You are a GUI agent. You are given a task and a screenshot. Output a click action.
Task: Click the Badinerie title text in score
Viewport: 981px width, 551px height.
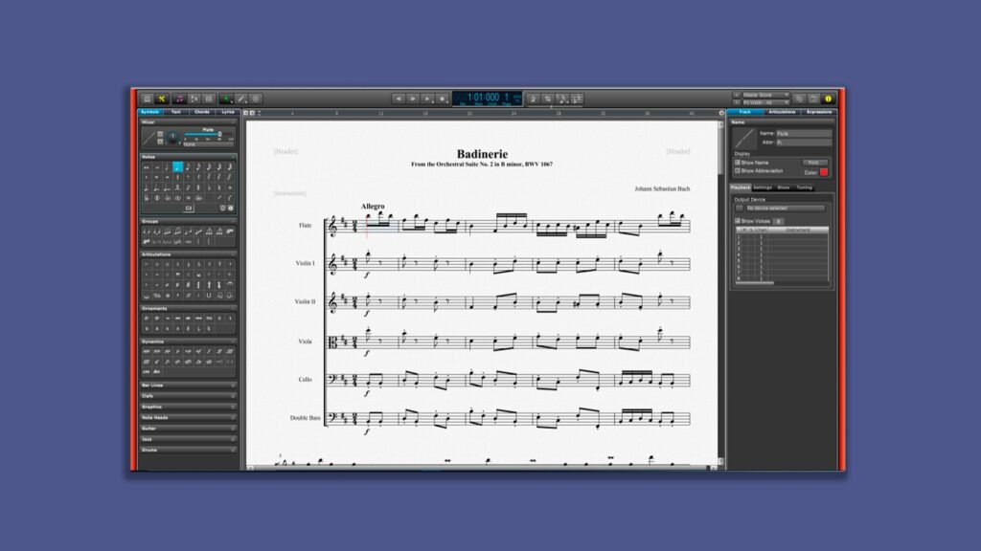482,154
